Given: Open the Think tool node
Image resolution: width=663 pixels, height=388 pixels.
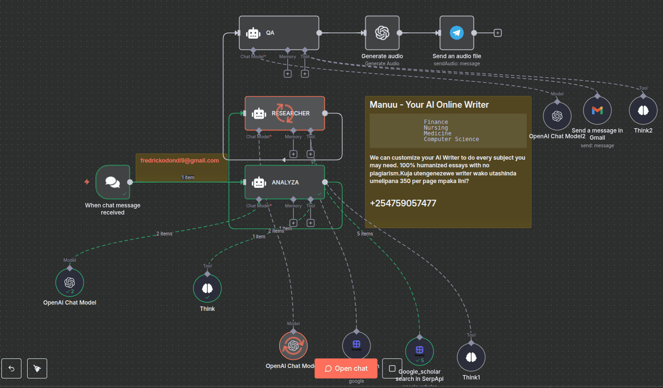Looking at the screenshot, I should pyautogui.click(x=207, y=288).
